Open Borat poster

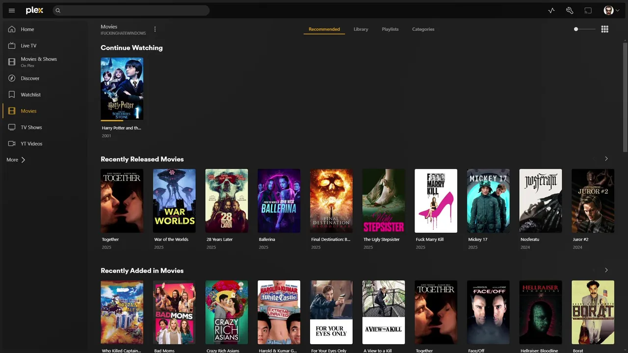coord(593,312)
